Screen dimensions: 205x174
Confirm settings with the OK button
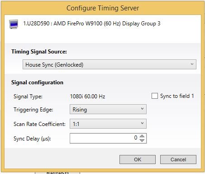[x=138, y=159]
